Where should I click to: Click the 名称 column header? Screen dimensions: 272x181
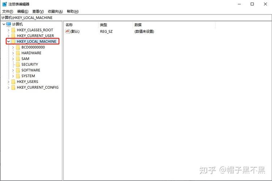pos(81,25)
